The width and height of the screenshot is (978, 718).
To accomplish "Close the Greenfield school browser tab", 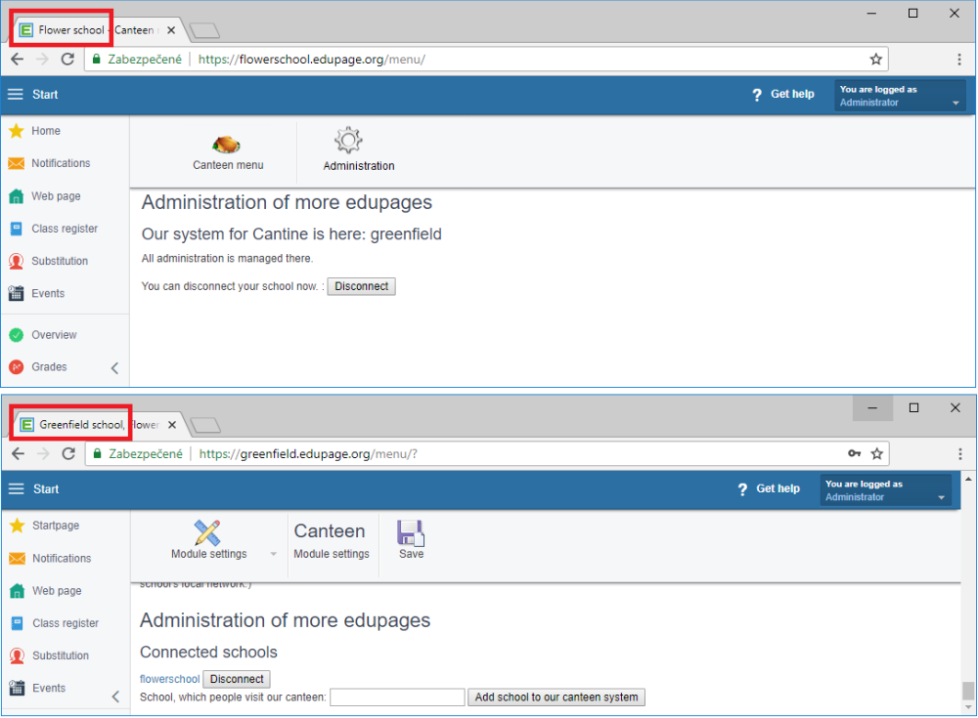I will 172,424.
